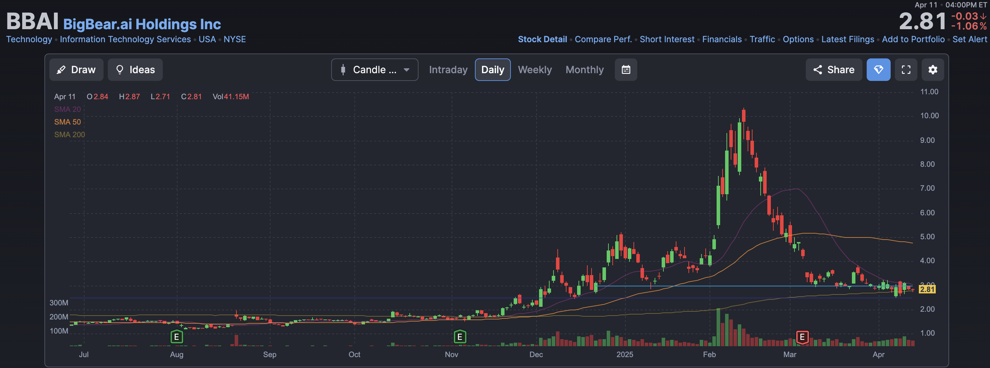
Task: Open the Technology sector link
Action: pos(29,39)
